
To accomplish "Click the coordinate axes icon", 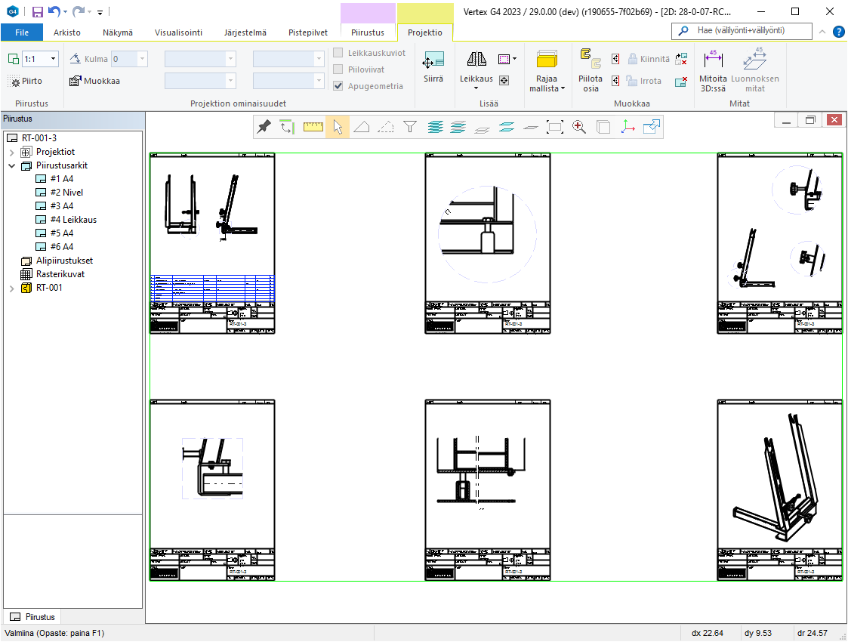I will [x=628, y=127].
